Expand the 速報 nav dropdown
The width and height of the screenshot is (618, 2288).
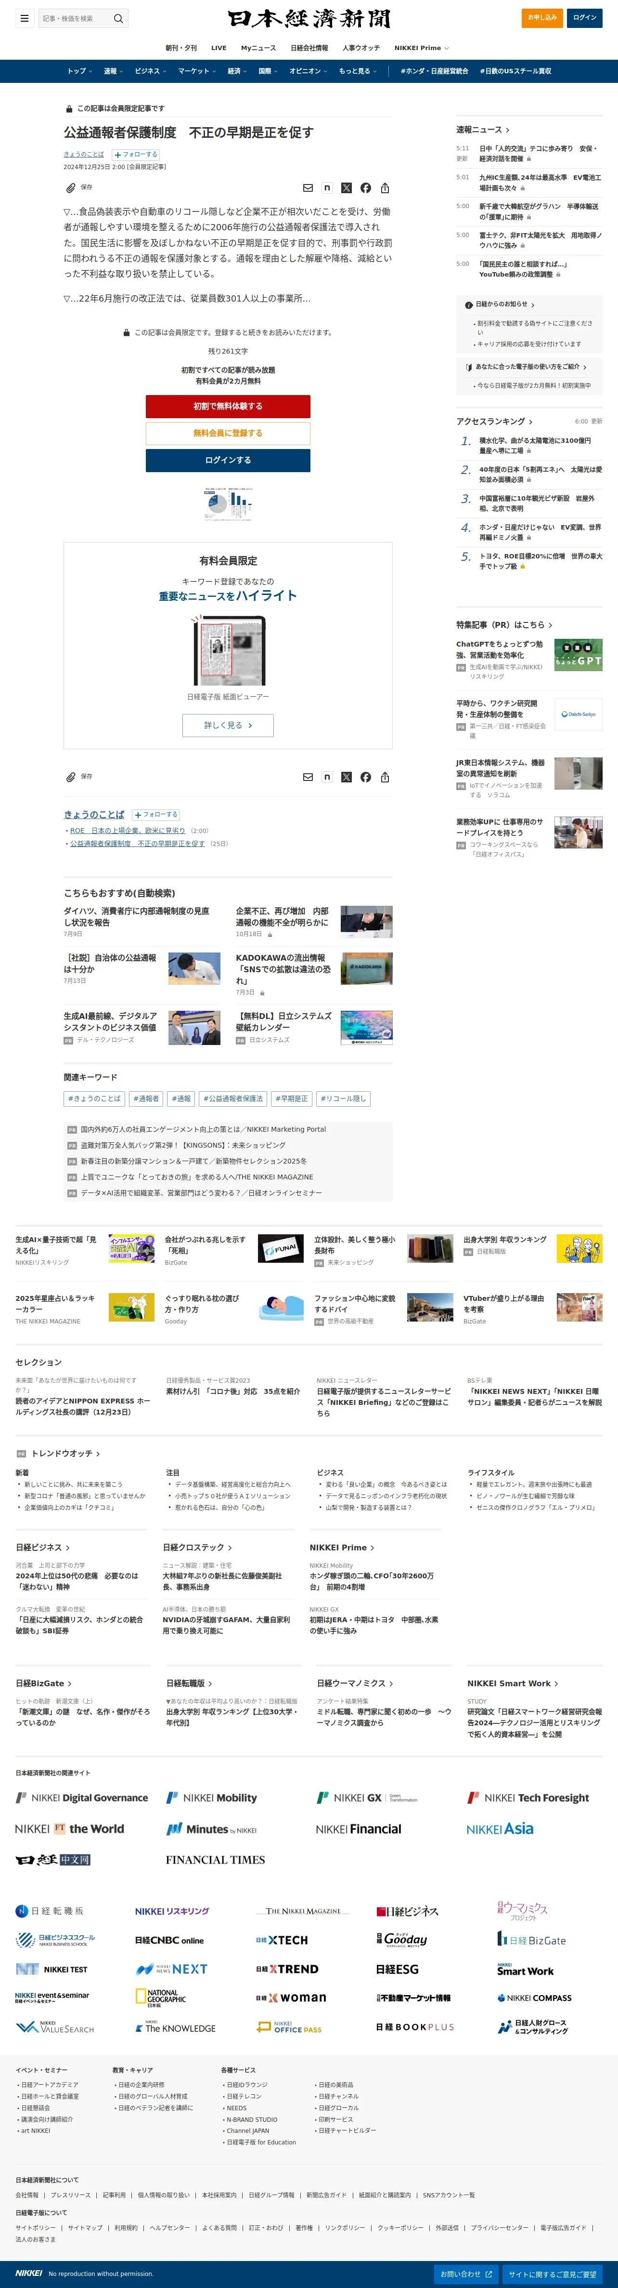click(113, 71)
